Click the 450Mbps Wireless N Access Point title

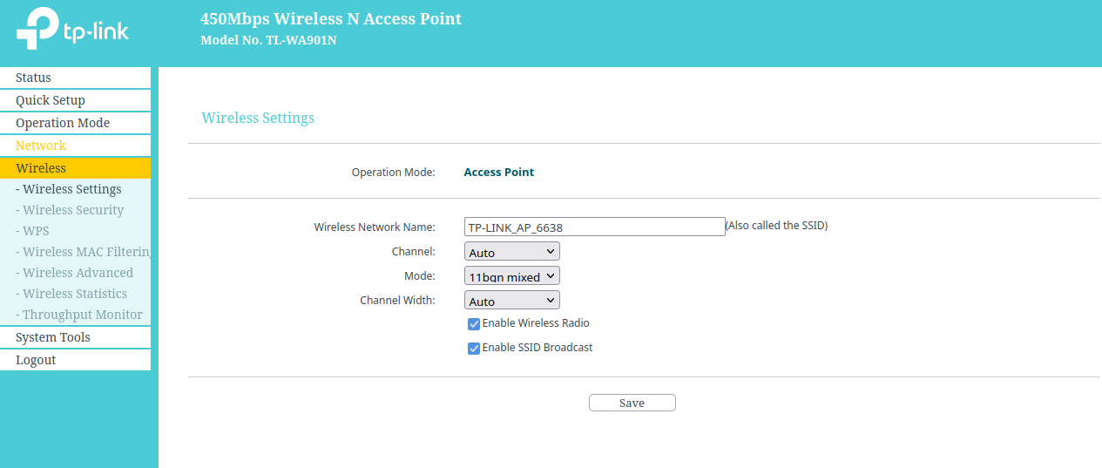(331, 18)
